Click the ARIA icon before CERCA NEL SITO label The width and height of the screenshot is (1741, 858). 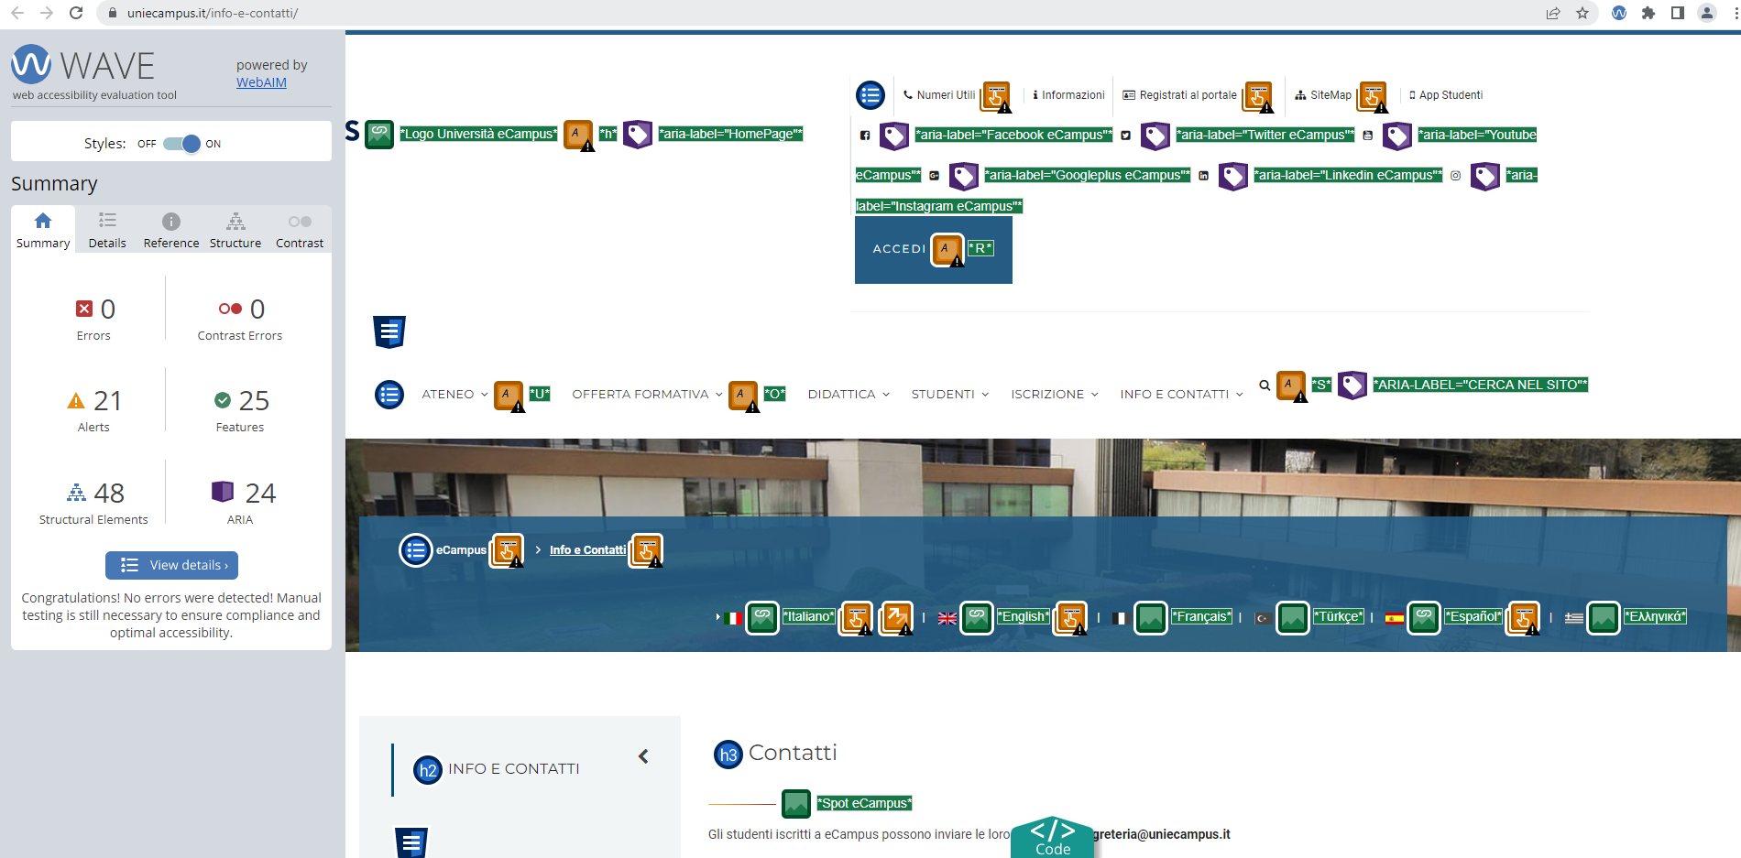pyautogui.click(x=1352, y=386)
